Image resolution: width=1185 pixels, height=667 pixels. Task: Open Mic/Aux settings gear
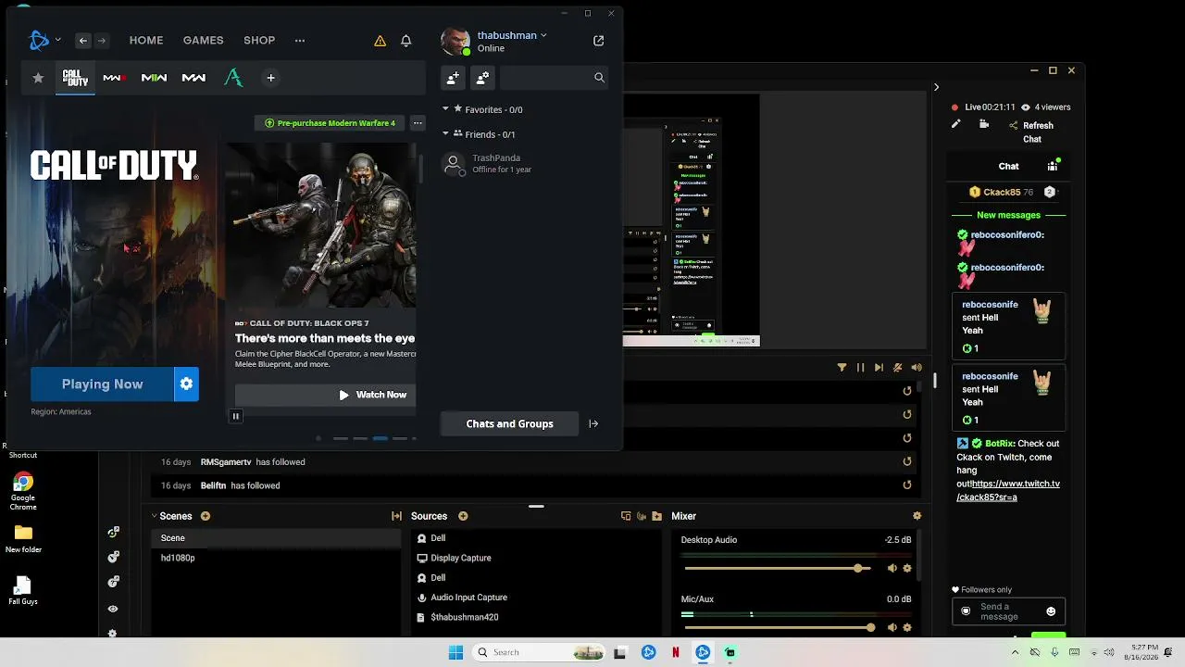(x=907, y=627)
